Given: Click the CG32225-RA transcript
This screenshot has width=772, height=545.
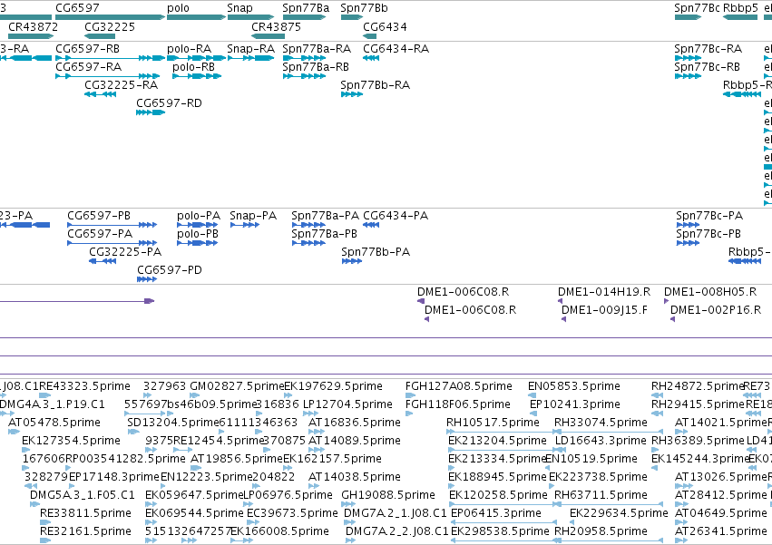Looking at the screenshot, I should point(101,94).
